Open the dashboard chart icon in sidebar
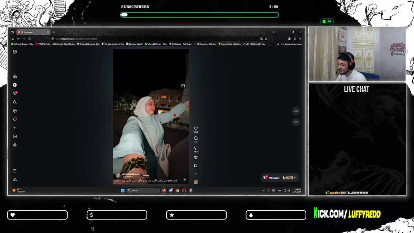Image resolution: width=414 pixels, height=233 pixels. point(15,136)
